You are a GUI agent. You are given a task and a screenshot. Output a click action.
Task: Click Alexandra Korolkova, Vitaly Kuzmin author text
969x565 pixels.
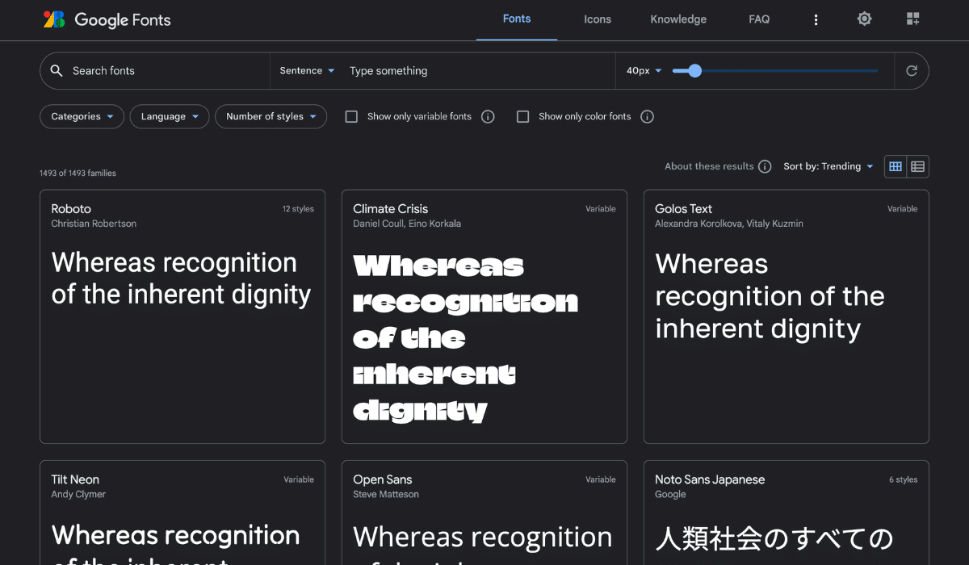coord(729,224)
